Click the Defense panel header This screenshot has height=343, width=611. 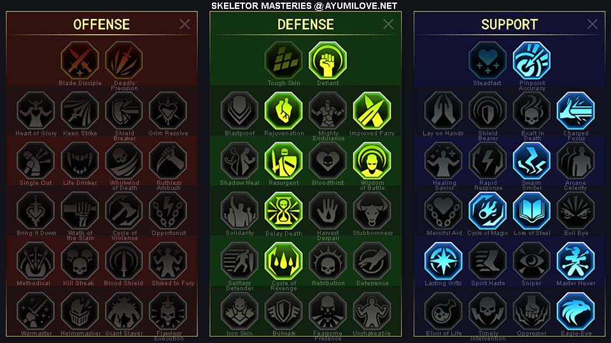pos(305,25)
